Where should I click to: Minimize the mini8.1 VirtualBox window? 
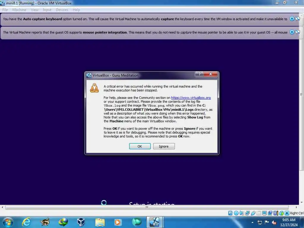click(x=277, y=2)
